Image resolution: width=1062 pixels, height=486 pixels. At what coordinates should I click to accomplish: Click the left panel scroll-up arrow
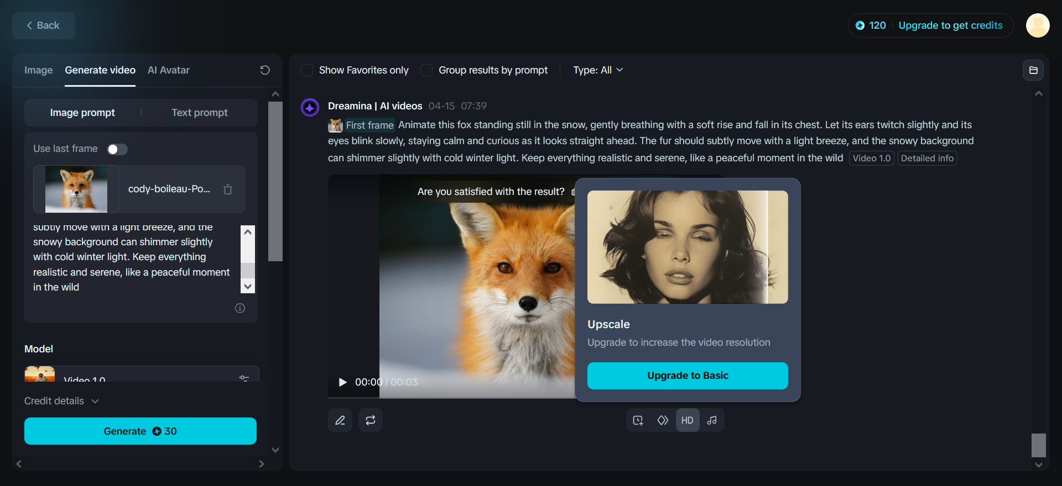click(x=275, y=94)
